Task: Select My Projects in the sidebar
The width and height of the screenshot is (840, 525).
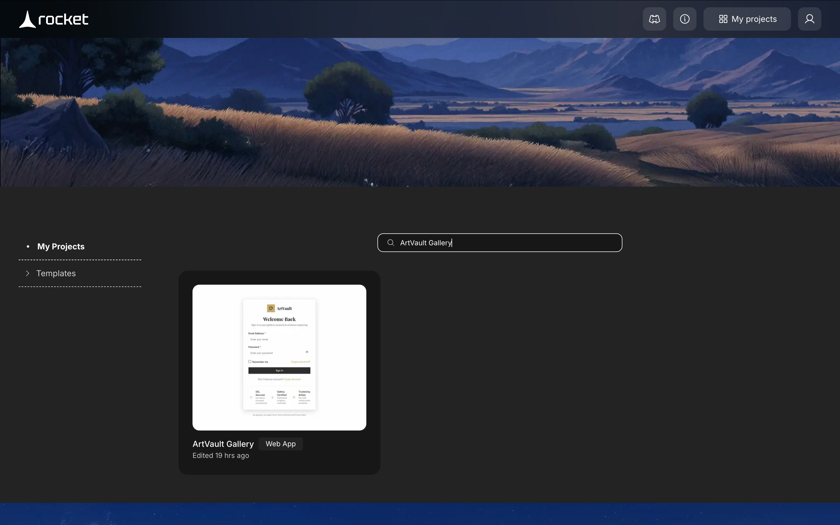Action: coord(60,246)
